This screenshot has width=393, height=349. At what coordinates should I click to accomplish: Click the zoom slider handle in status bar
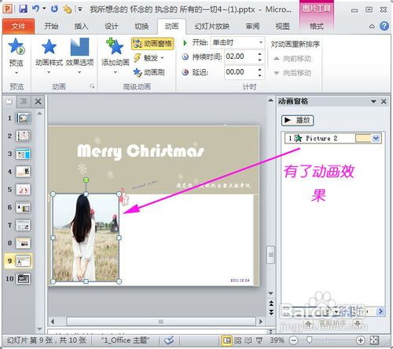click(309, 340)
